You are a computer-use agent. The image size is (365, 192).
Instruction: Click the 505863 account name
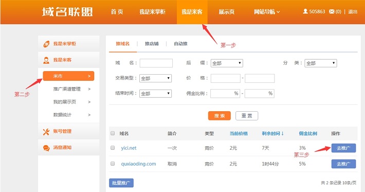[x=317, y=11]
